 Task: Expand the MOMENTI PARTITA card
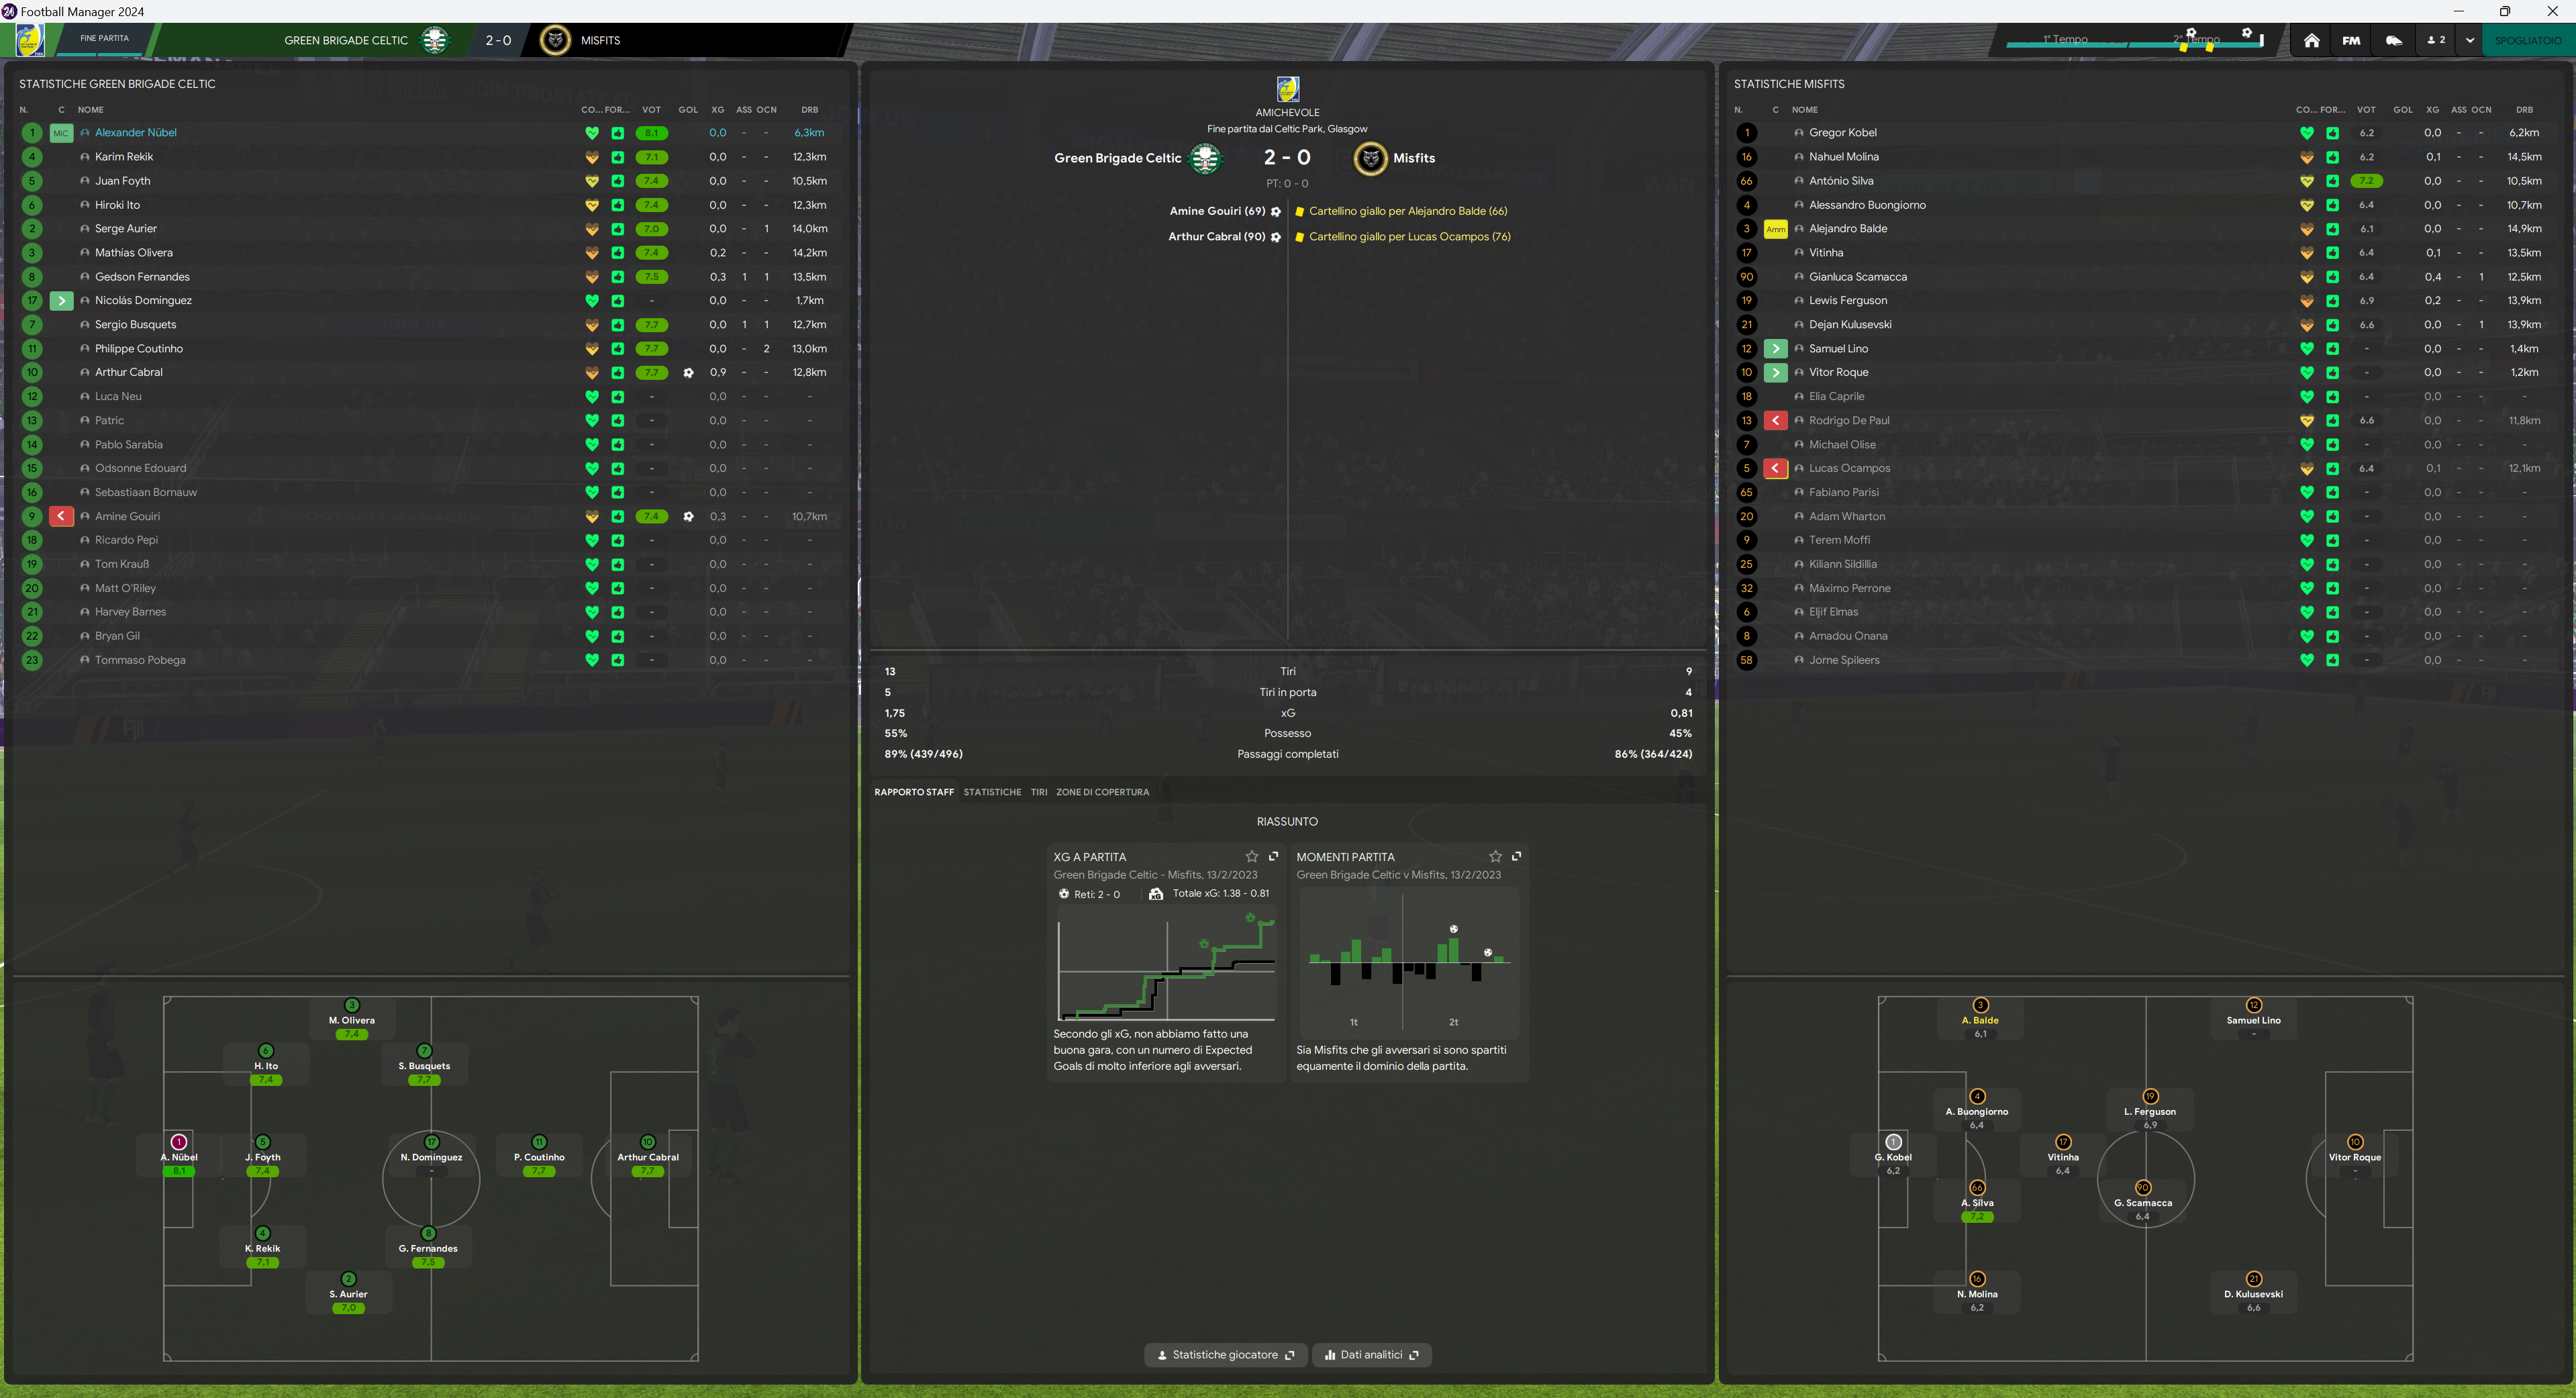(1516, 857)
